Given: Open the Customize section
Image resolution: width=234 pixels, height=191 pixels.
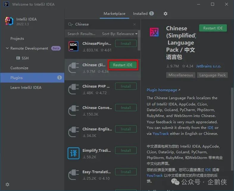Looking at the screenshot, I should point(19,68).
